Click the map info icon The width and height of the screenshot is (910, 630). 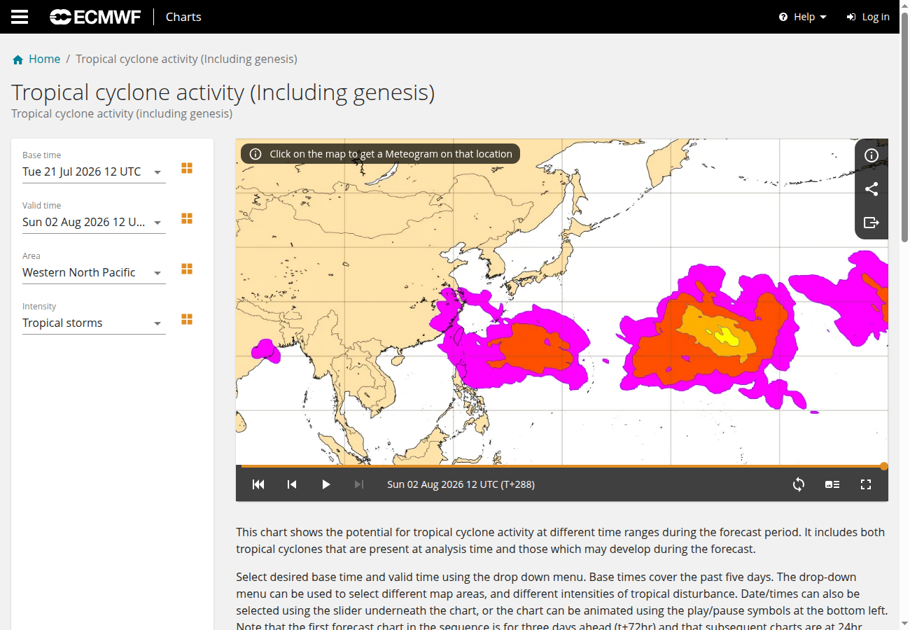pos(871,155)
